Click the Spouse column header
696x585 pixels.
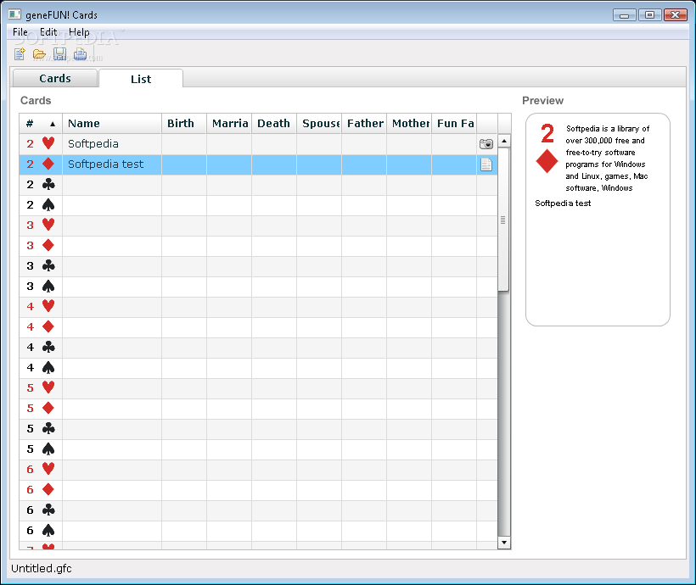click(319, 123)
